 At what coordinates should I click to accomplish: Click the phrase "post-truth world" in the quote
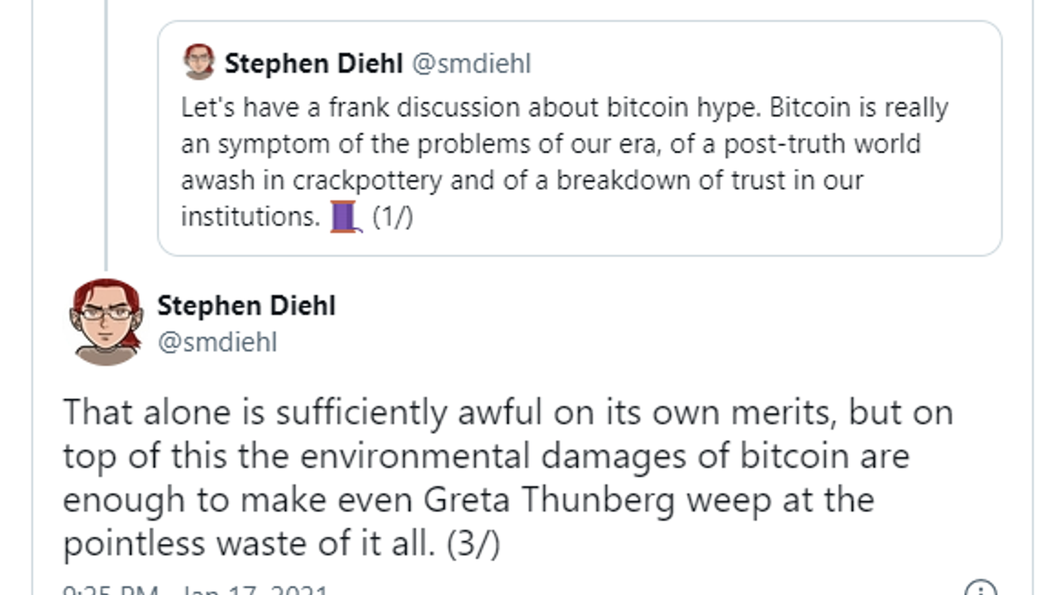coord(821,143)
